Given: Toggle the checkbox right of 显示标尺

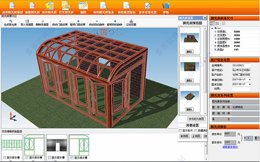Looking at the screenshot, I should 196,130.
